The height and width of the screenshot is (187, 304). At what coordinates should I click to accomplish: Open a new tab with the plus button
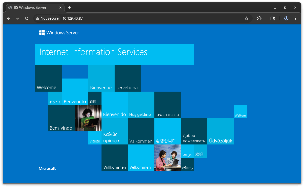point(70,8)
